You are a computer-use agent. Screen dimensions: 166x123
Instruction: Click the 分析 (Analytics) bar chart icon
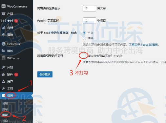pos(4,28)
